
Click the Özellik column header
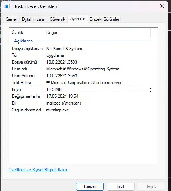(x=27, y=33)
